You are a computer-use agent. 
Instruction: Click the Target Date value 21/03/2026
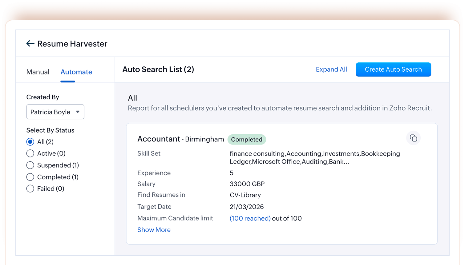coord(247,207)
